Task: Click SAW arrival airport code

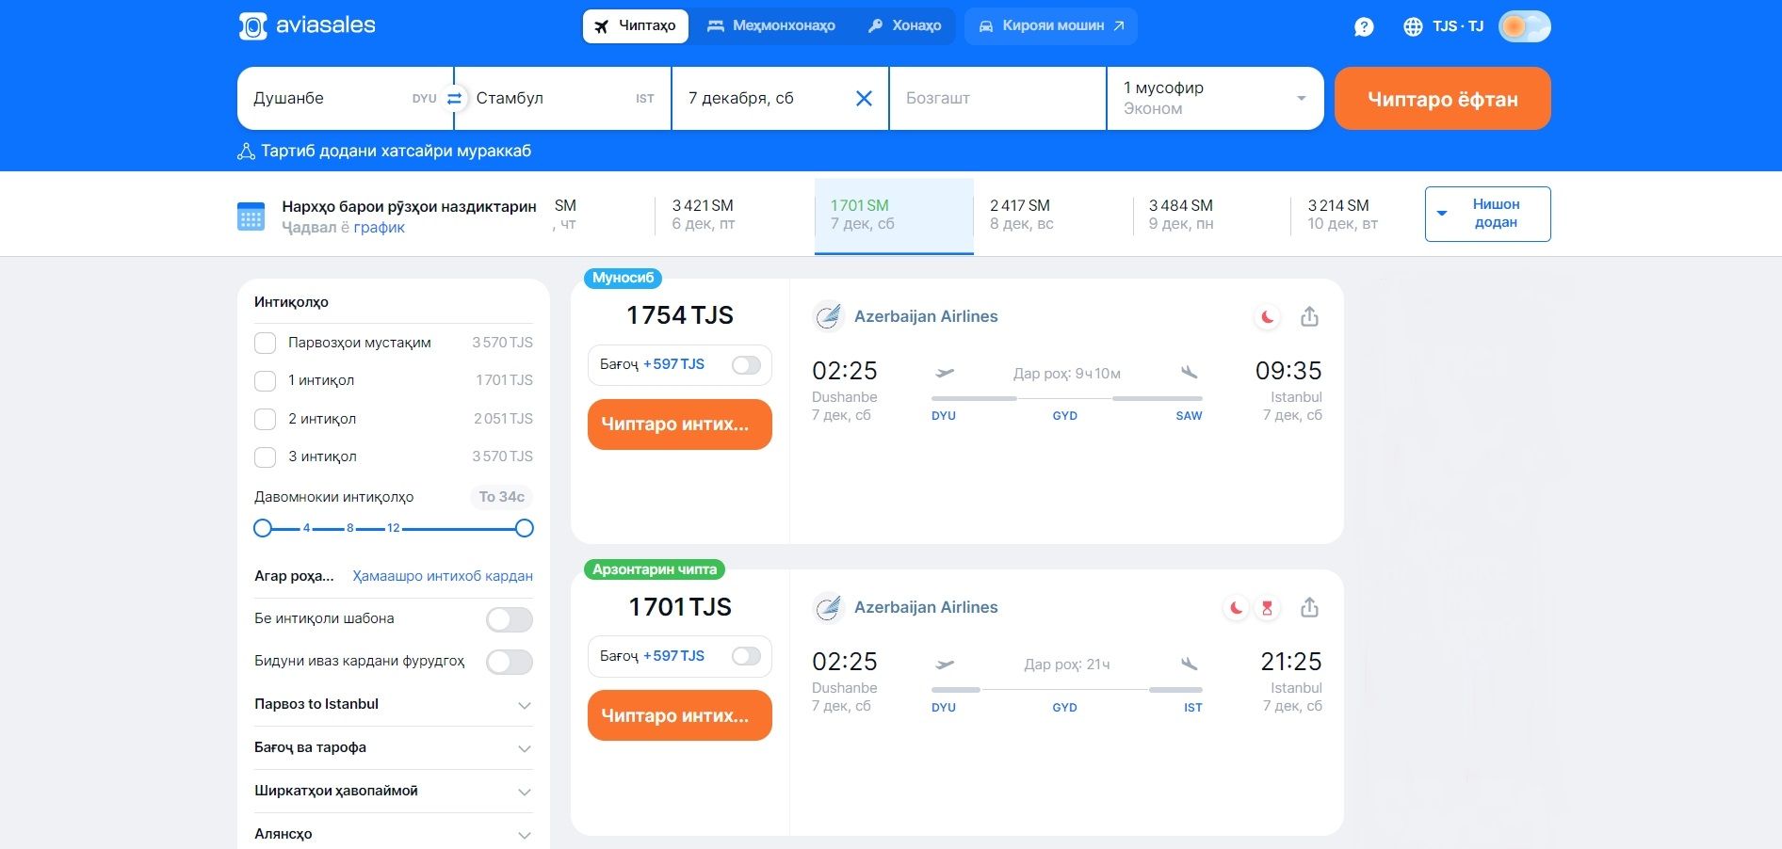Action: [1189, 415]
